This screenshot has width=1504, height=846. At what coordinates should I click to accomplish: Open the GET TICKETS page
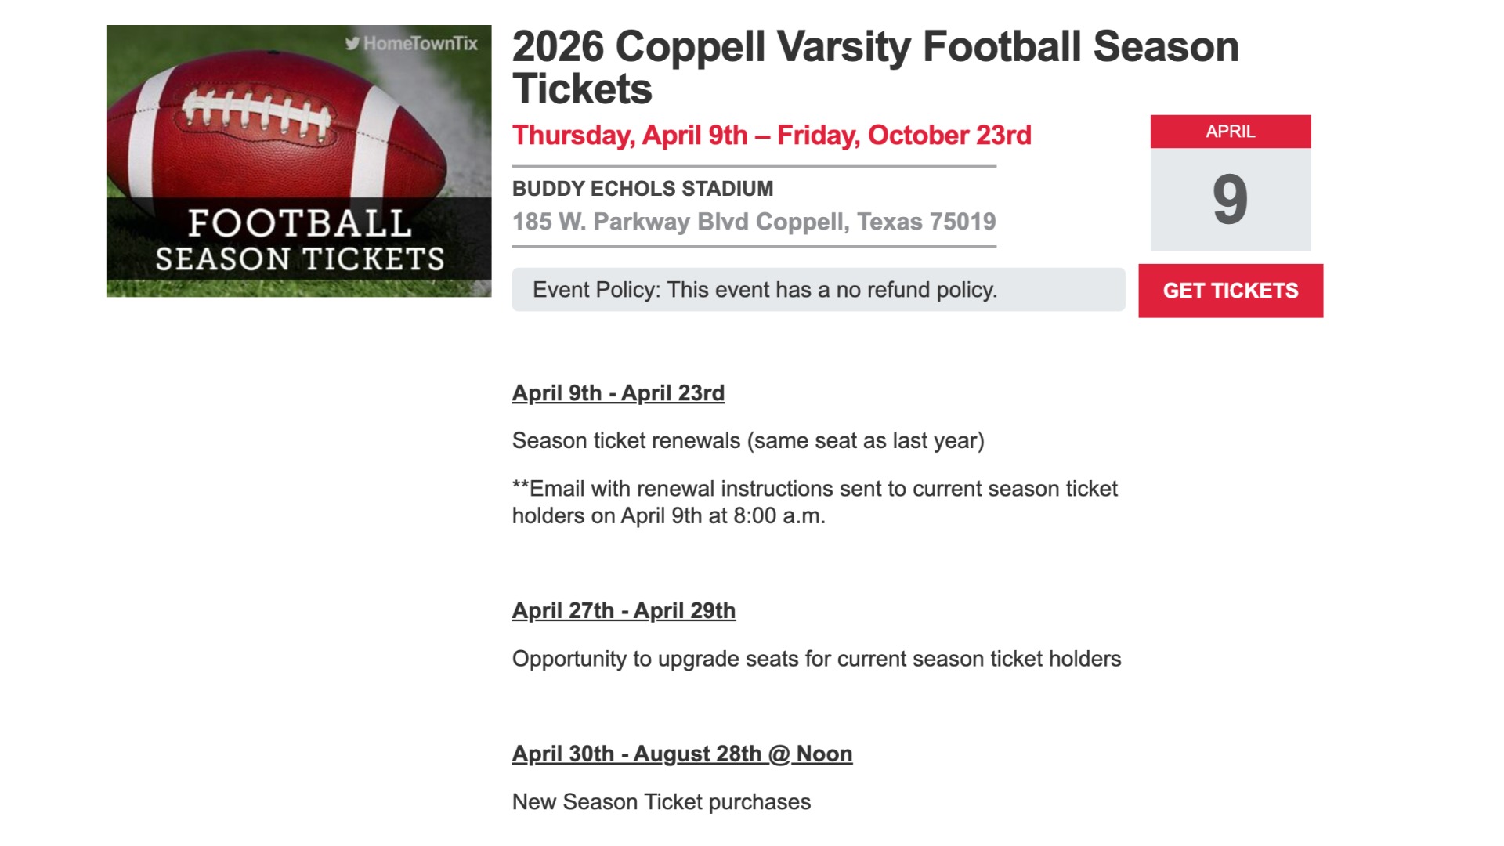[1230, 290]
